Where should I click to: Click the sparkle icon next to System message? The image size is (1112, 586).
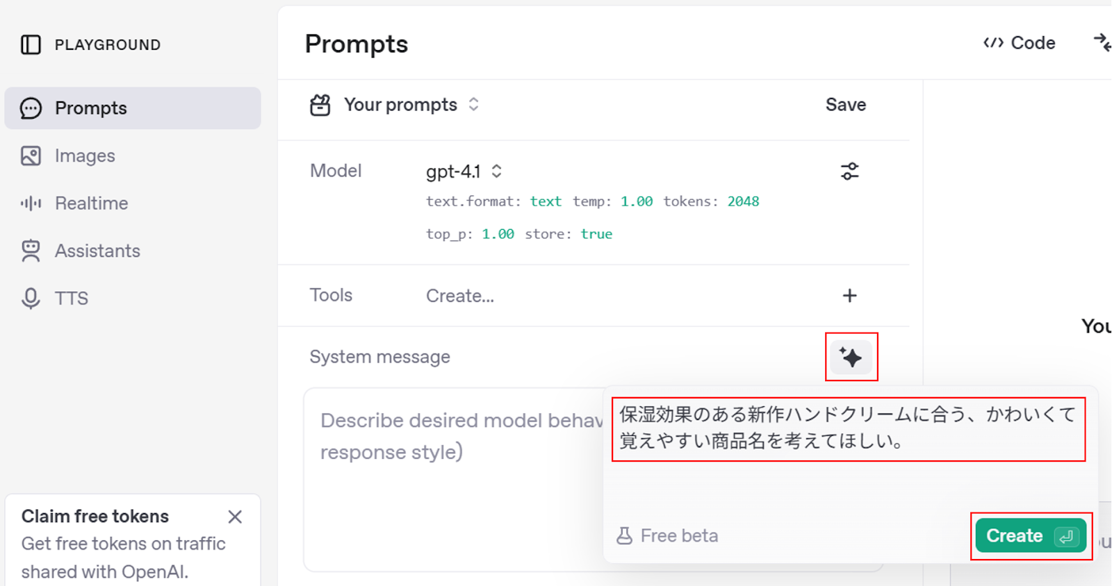click(851, 357)
